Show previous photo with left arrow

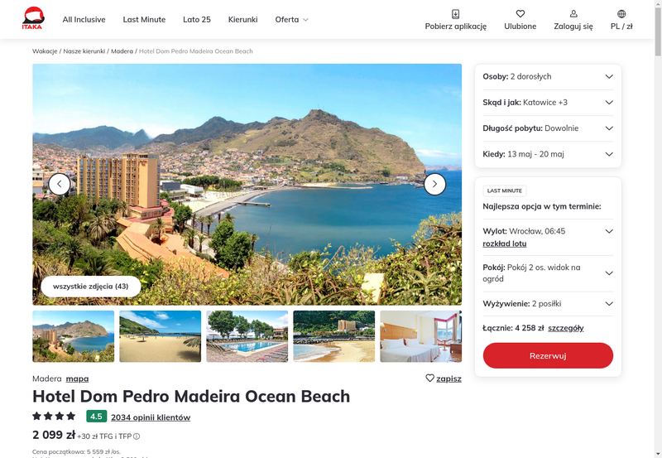click(x=60, y=184)
